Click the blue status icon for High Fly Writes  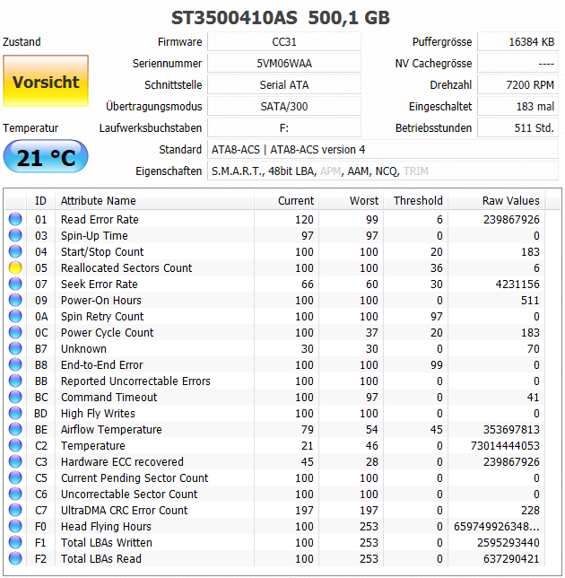15,413
